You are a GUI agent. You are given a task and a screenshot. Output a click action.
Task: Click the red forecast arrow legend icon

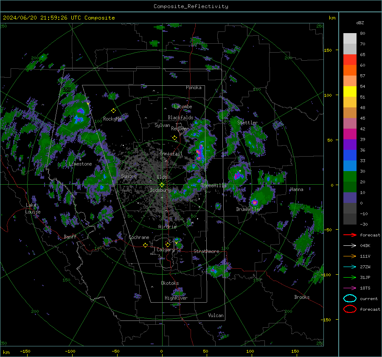[x=350, y=235]
